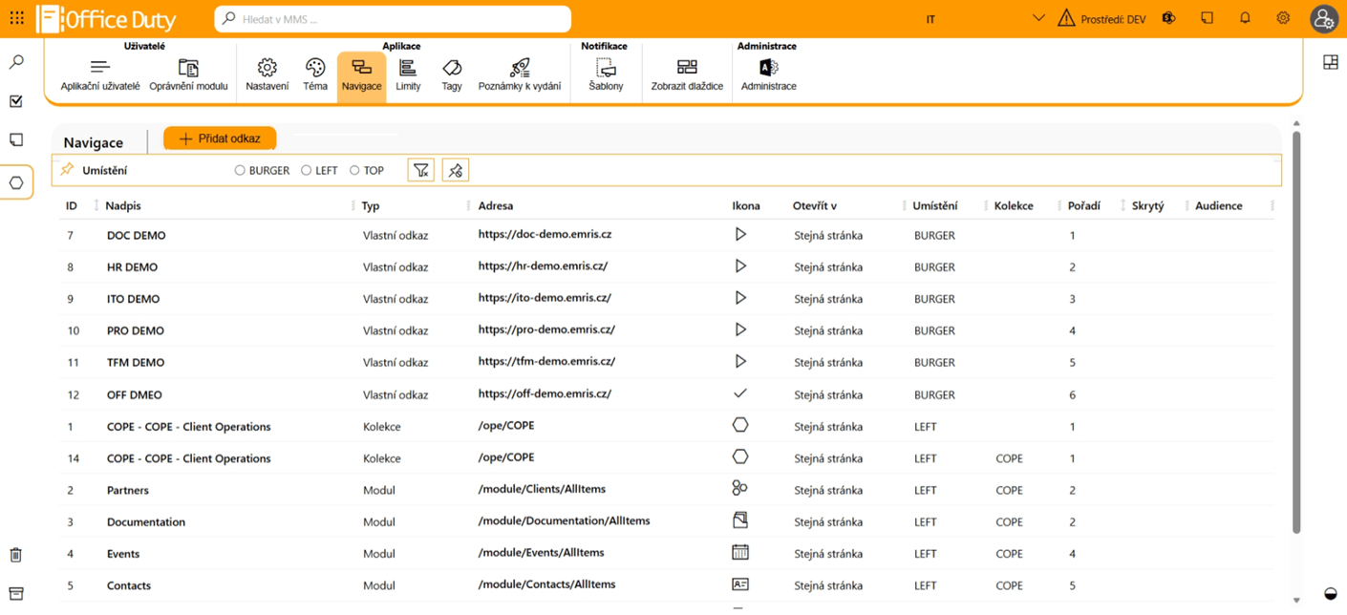Sort by the ID column header

pyautogui.click(x=72, y=205)
